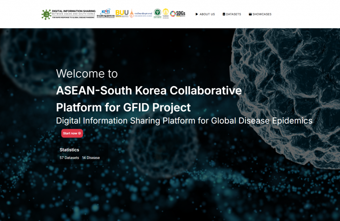Click the database stack icon beside Datasets
The width and height of the screenshot is (340, 221).
(224, 14)
